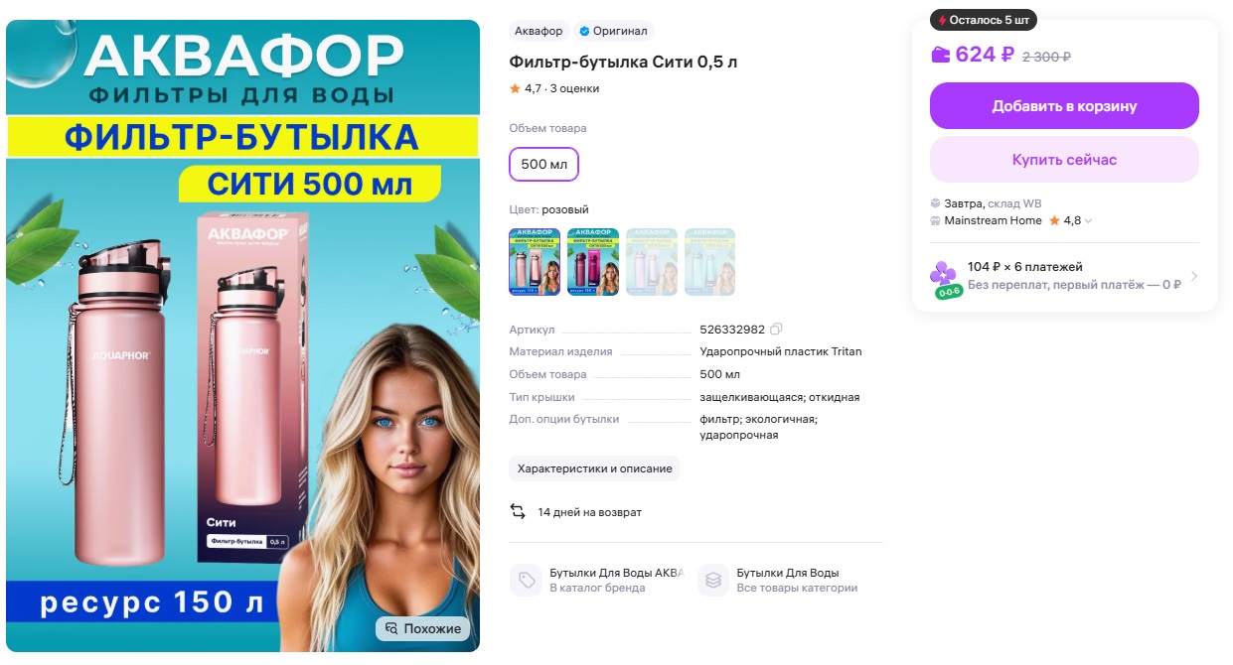1233x665 pixels.
Task: Open brand catalog tag icon
Action: coord(526,581)
